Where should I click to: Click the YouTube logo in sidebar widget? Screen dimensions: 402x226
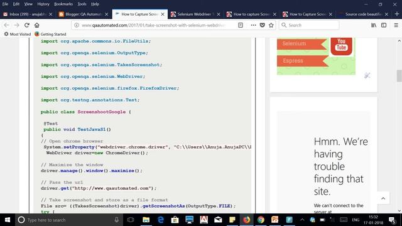coord(341,46)
